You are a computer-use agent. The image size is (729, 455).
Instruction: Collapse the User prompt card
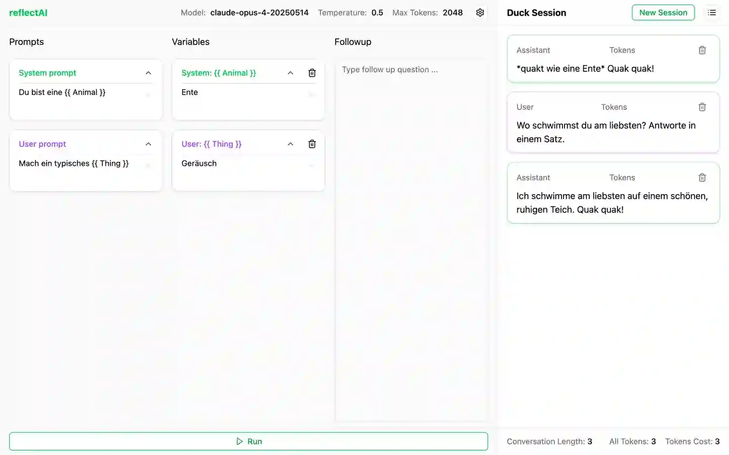148,144
